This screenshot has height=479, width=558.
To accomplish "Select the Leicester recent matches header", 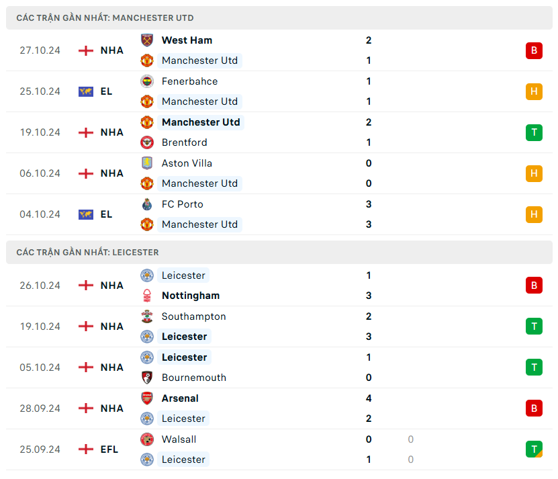I will [x=88, y=253].
